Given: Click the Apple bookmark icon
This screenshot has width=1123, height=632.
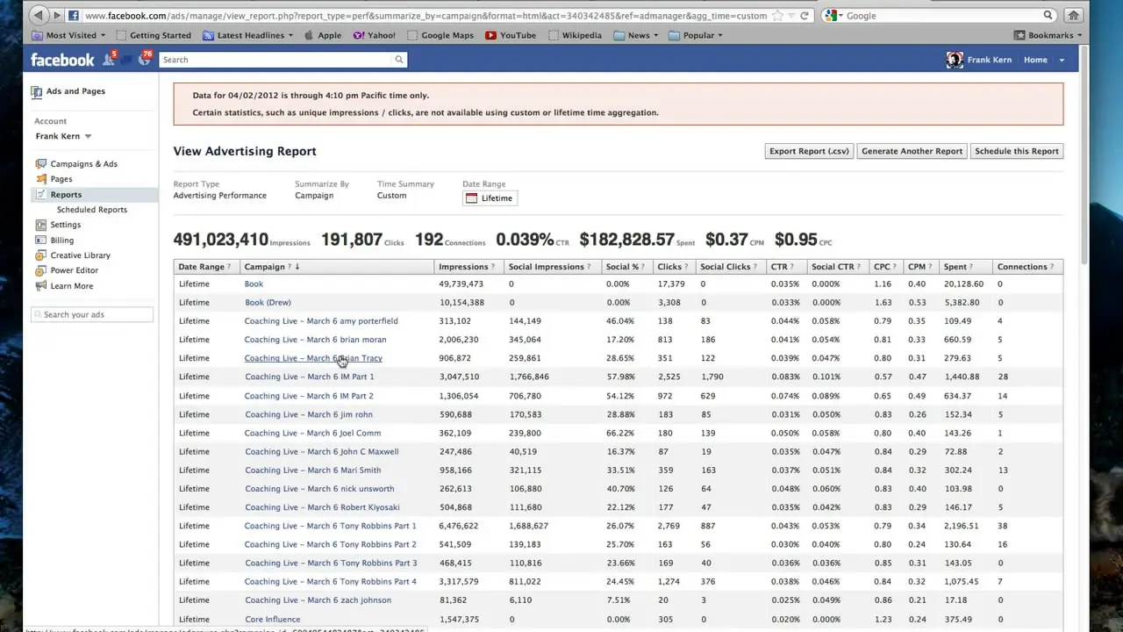Looking at the screenshot, I should (x=309, y=35).
